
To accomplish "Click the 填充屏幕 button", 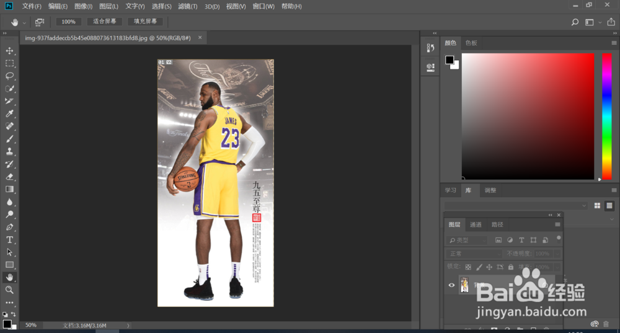I will click(146, 22).
